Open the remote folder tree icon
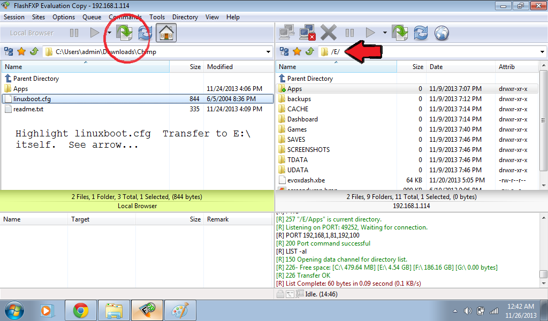 click(x=285, y=52)
